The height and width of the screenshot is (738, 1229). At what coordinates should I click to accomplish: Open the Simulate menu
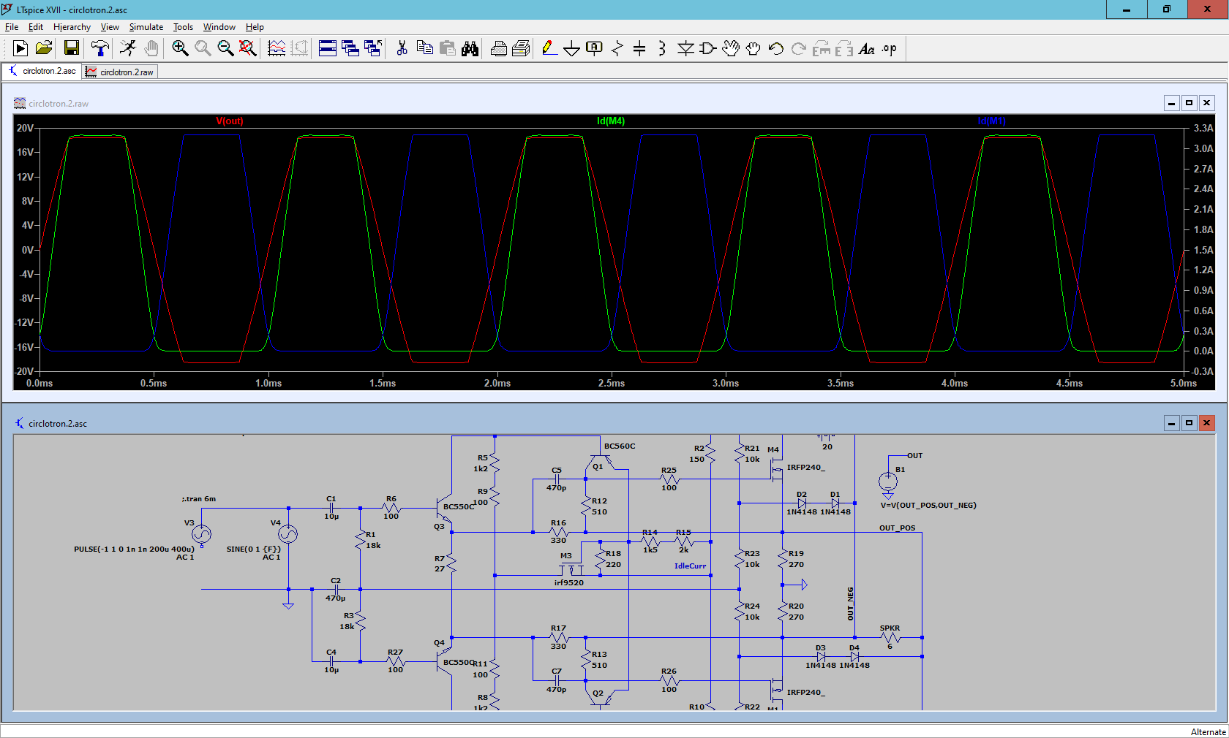pyautogui.click(x=146, y=27)
